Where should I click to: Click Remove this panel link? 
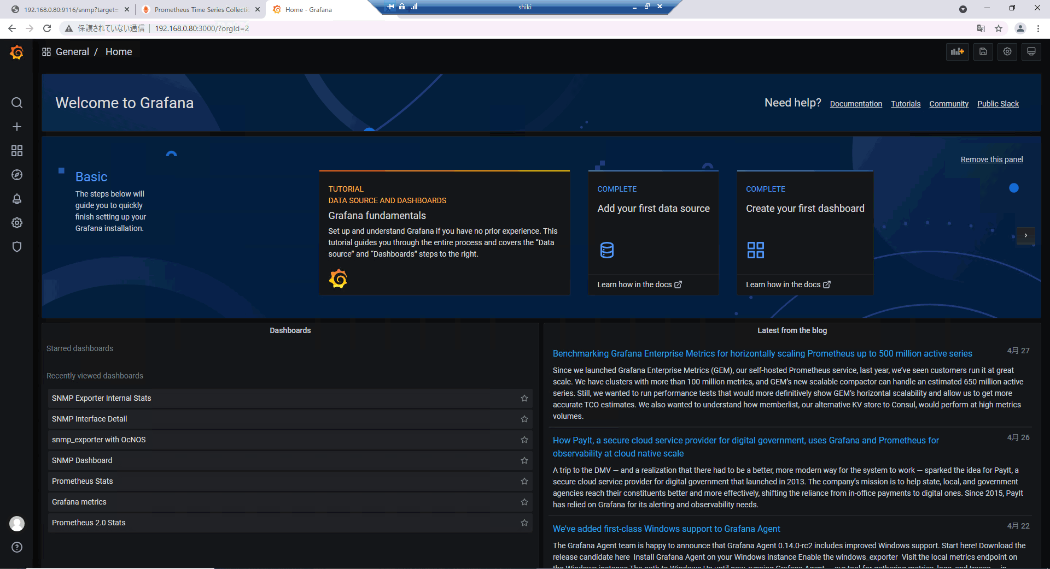tap(991, 159)
